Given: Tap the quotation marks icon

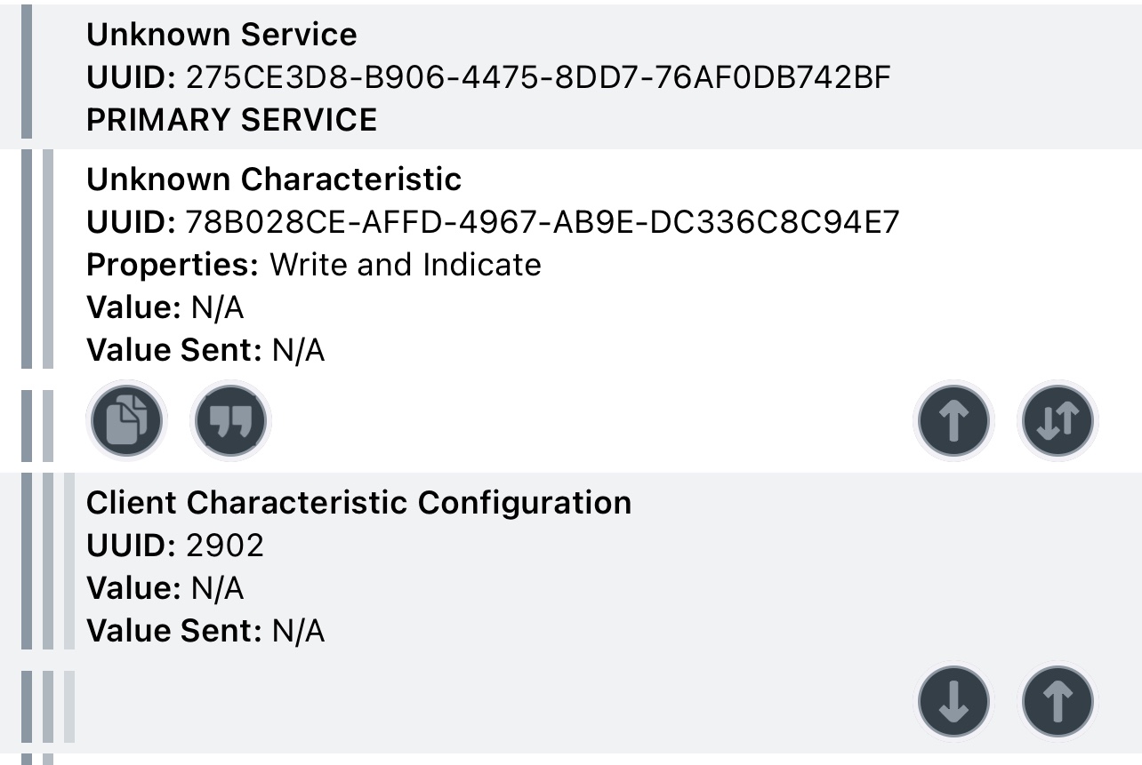Looking at the screenshot, I should point(230,420).
